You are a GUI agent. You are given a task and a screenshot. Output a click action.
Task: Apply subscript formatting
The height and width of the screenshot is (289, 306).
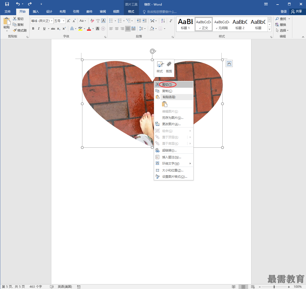point(59,29)
